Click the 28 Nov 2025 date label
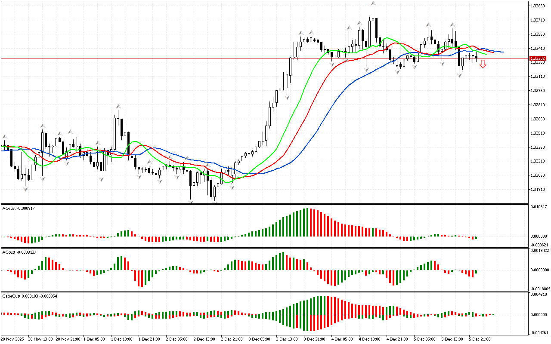This screenshot has width=551, height=344. click(14, 339)
